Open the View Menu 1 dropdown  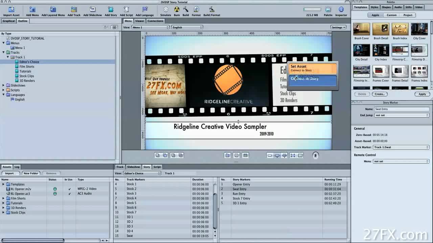(150, 27)
